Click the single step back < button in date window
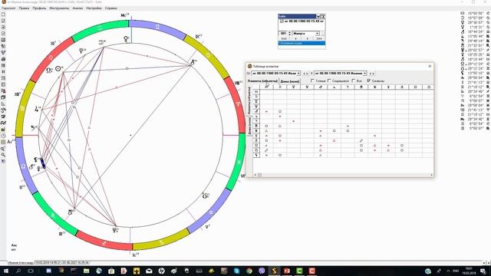This screenshot has width=491, height=276. [x=296, y=38]
